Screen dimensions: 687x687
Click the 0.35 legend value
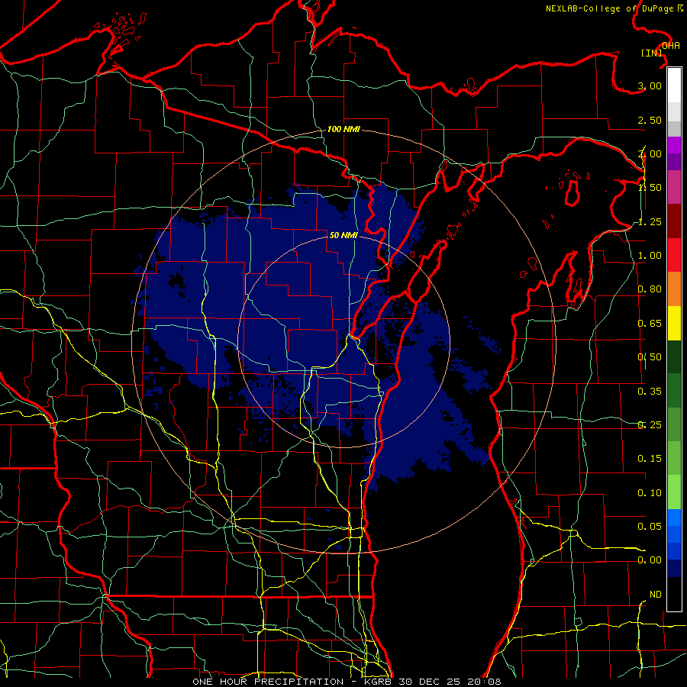pos(650,392)
